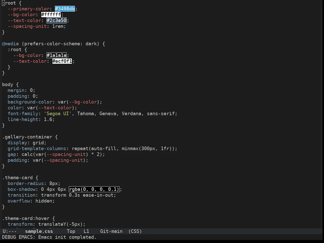This screenshot has height=243, width=324.
Task: Click the gap: calc(...) line
Action: point(56,154)
